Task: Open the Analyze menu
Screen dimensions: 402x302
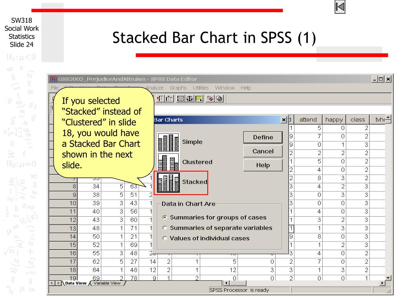Action: coord(154,88)
